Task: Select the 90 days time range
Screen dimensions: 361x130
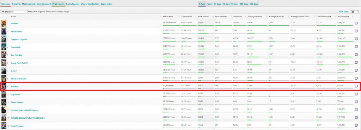Action: pos(235,4)
